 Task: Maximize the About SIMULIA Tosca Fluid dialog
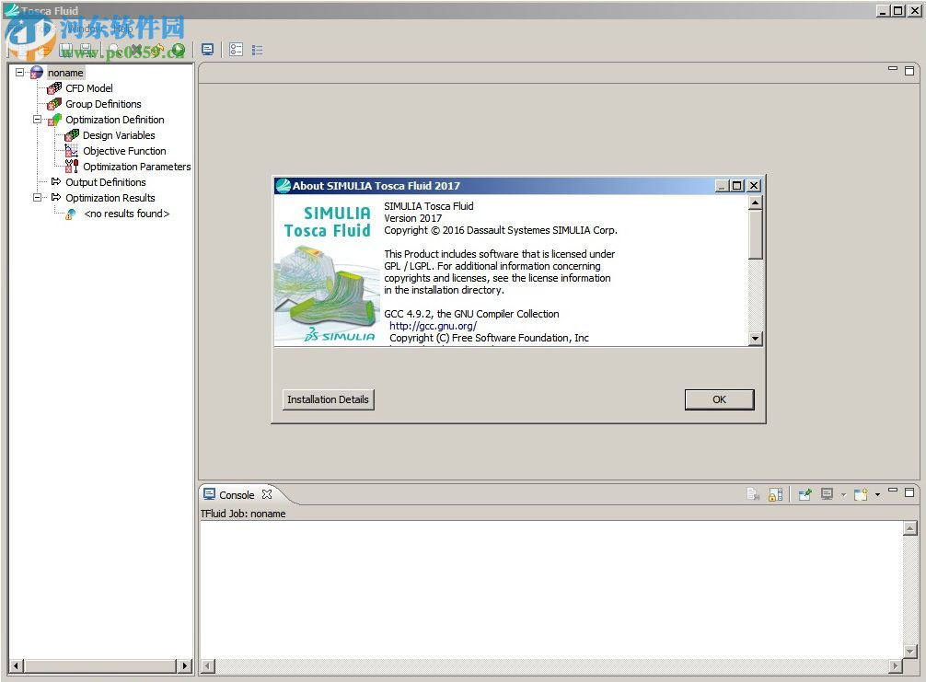pos(736,185)
